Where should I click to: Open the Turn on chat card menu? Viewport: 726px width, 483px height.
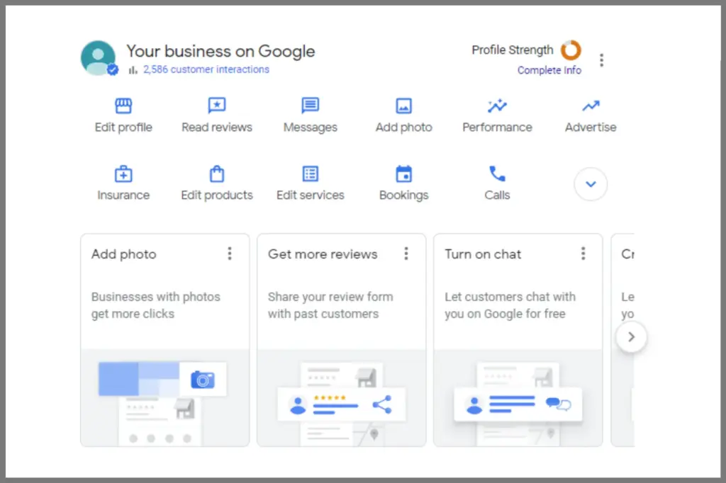pos(583,253)
